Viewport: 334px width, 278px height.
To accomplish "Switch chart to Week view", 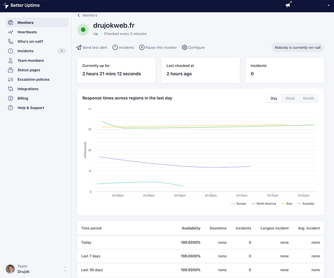I will click(290, 98).
